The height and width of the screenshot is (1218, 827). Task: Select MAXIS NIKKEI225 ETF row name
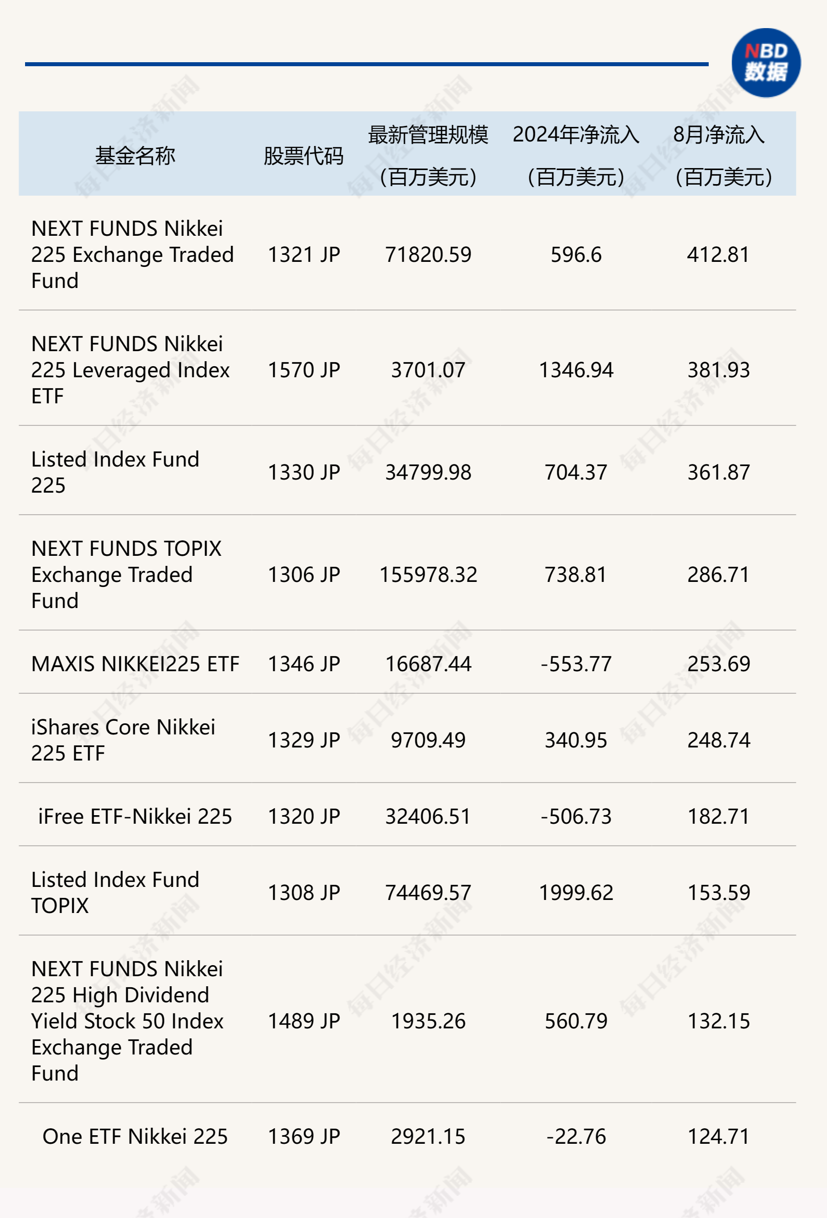[x=135, y=664]
